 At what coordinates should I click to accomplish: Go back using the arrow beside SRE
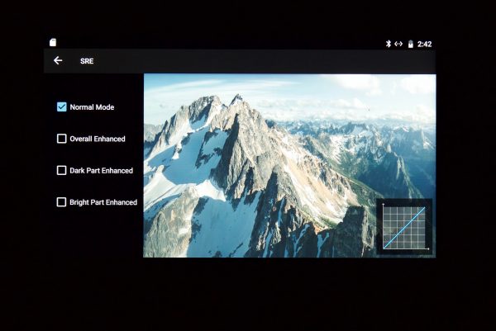coord(58,60)
